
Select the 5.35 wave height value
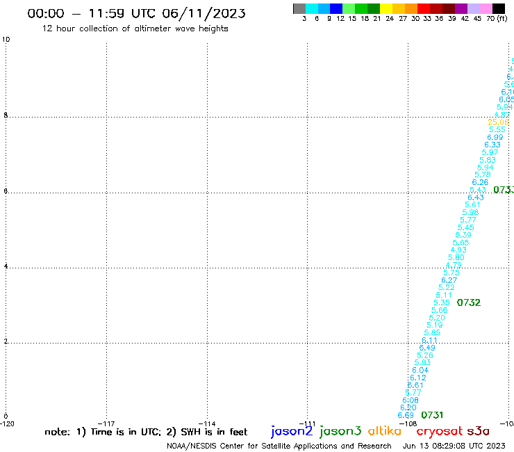pos(442,302)
